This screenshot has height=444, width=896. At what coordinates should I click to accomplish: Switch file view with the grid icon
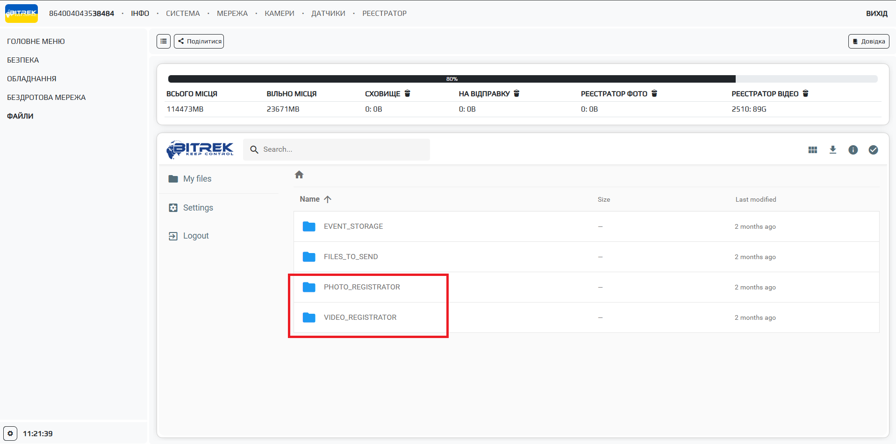[813, 150]
